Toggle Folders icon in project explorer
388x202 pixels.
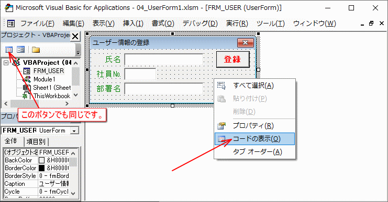(36, 50)
